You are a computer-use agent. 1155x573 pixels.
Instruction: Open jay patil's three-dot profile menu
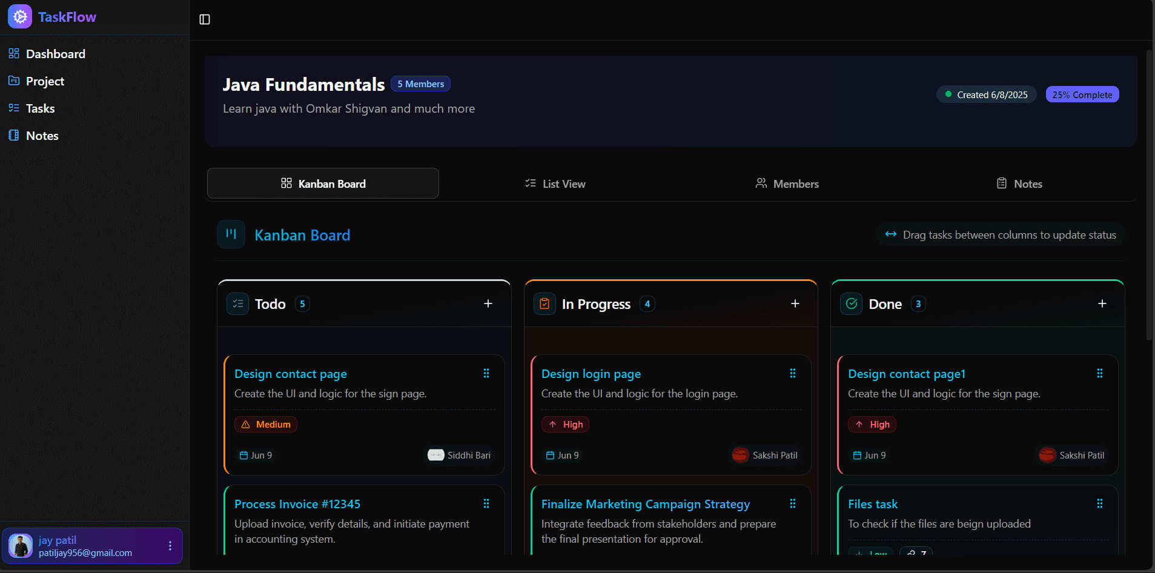[171, 545]
